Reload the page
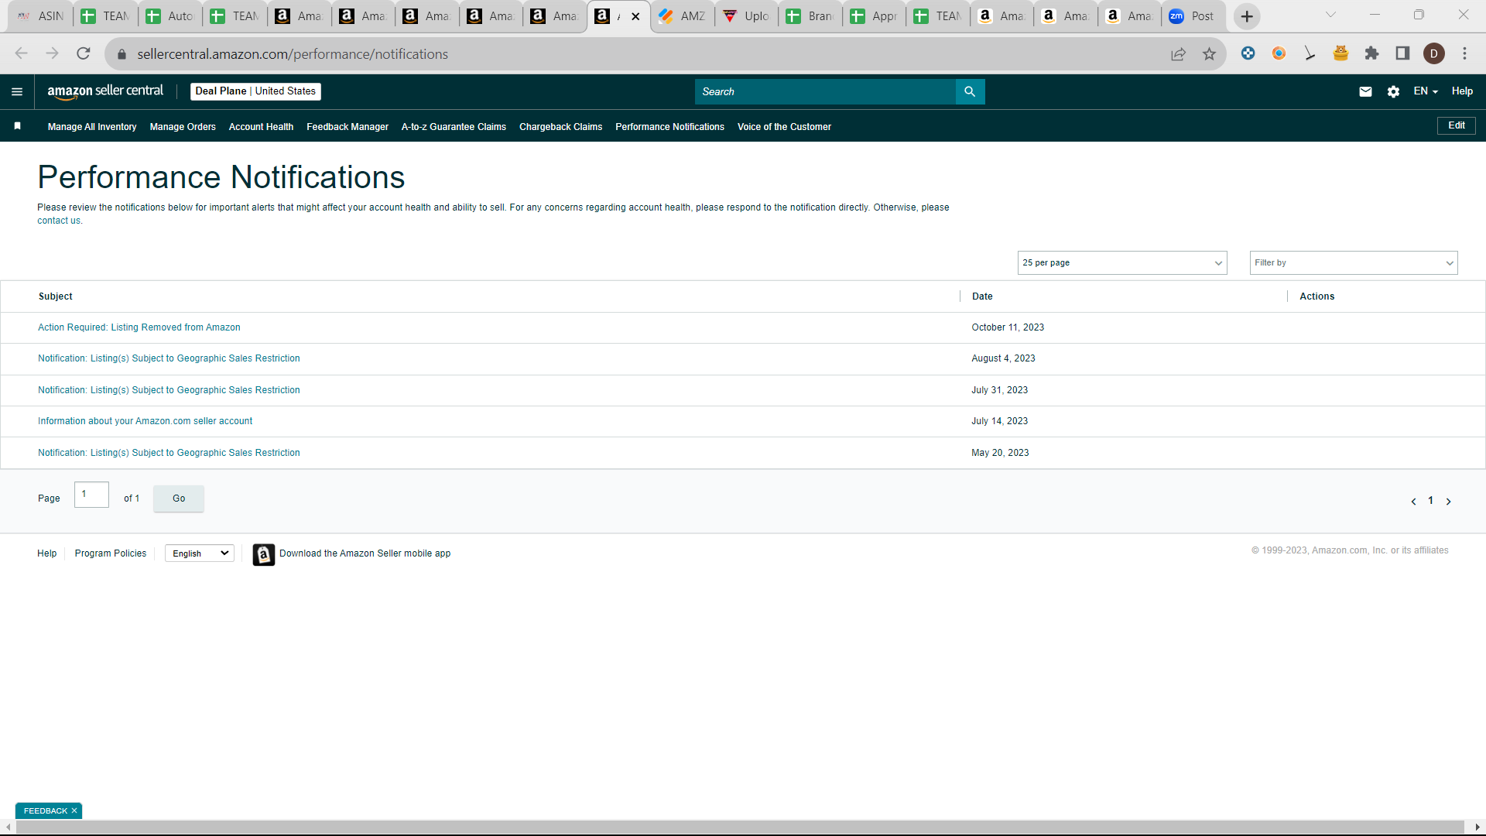Screen dimensions: 1486x836 click(x=84, y=53)
